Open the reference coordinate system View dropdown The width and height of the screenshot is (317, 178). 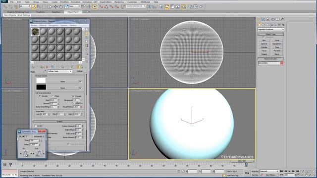75,6
